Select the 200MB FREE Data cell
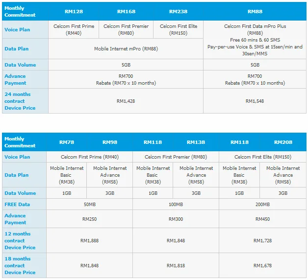 point(262,204)
